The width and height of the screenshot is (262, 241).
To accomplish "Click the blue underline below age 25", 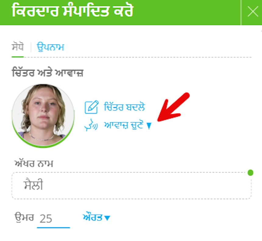I will point(54,228).
